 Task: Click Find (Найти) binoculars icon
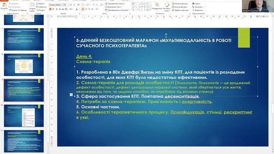[x=194, y=4]
